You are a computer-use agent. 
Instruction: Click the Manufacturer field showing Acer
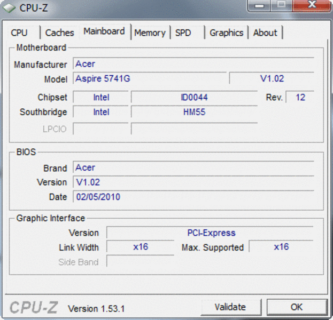pyautogui.click(x=193, y=63)
